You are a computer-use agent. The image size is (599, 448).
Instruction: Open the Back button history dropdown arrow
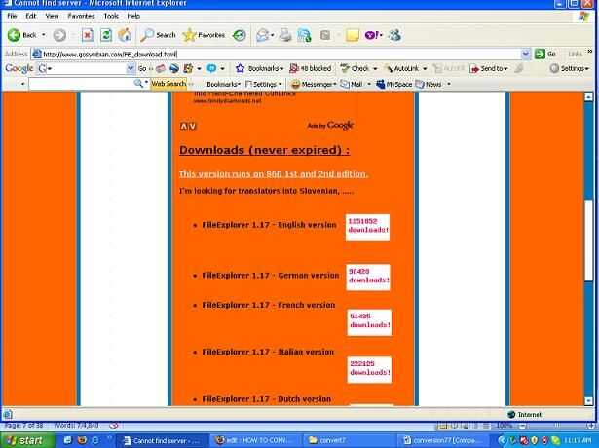coord(43,35)
